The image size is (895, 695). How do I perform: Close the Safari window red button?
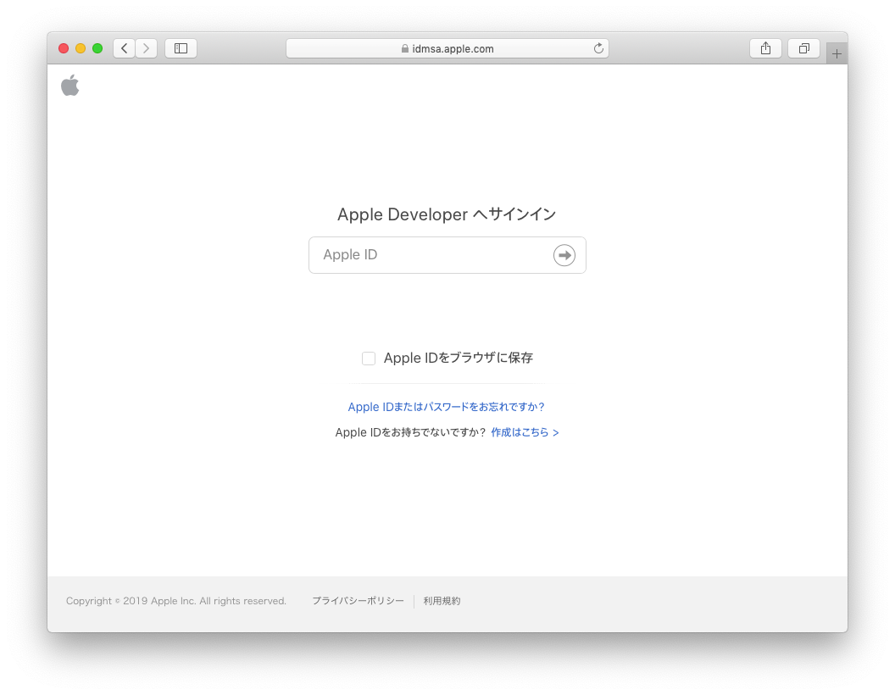[64, 48]
